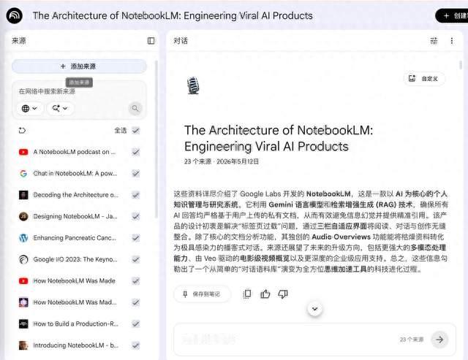Uncheck 'A NotebookLM podcast on' source checkbox

136,152
